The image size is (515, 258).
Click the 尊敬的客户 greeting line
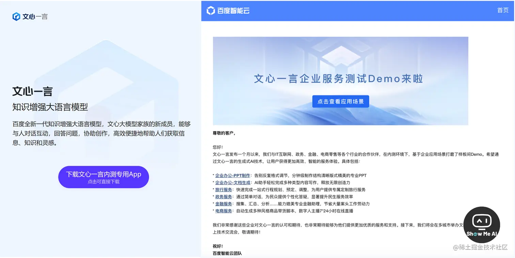click(x=224, y=133)
